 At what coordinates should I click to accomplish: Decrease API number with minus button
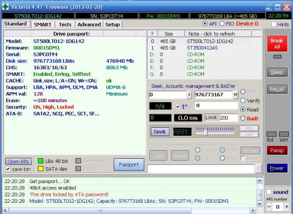[x=269, y=207]
